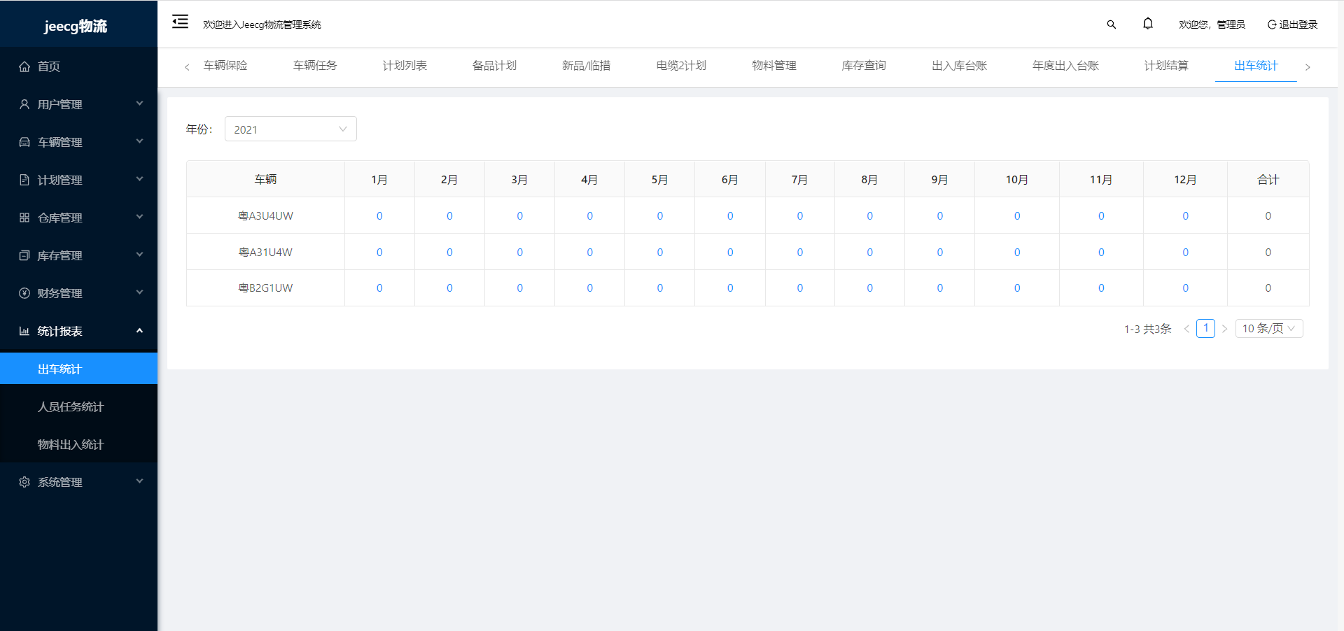1344x631 pixels.
Task: Open notifications bell icon
Action: pyautogui.click(x=1148, y=24)
